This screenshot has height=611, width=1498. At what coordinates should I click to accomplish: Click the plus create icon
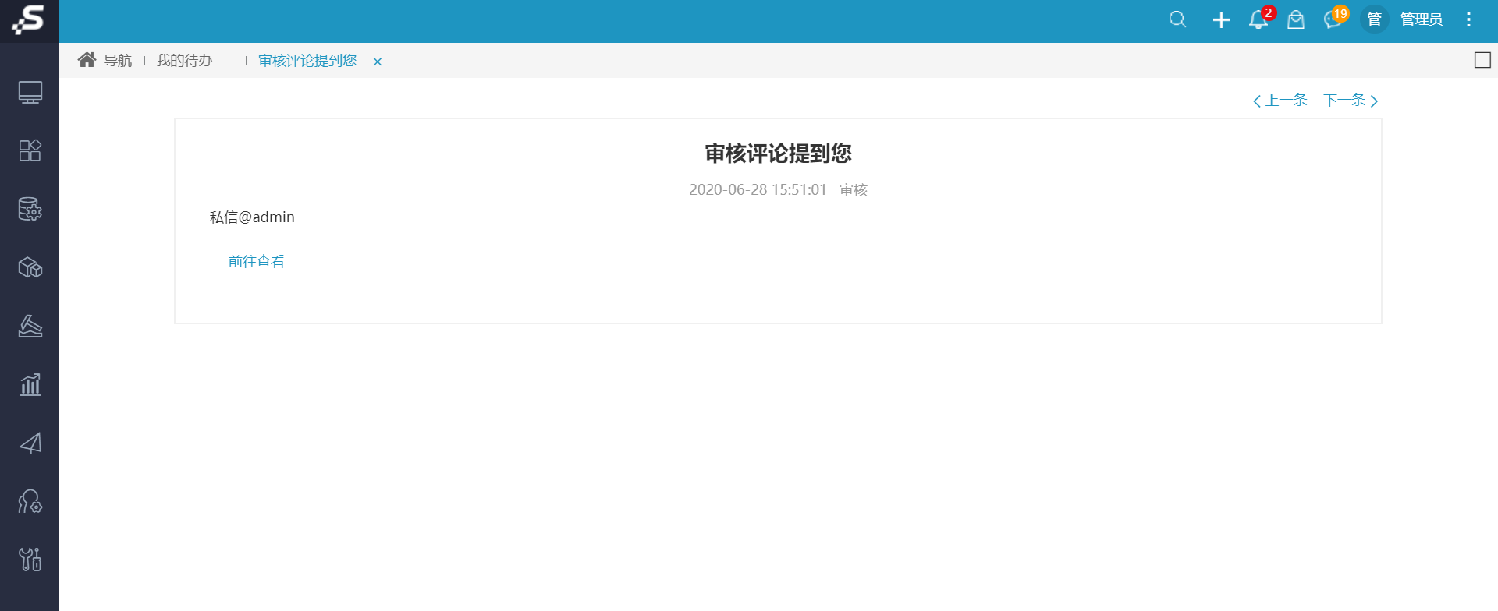click(x=1221, y=20)
